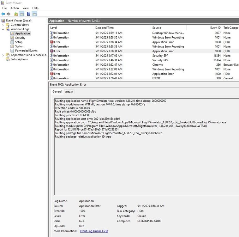Image resolution: width=239 pixels, height=237 pixels.
Task: Click the blue Help toolbar icon
Action: click(x=29, y=14)
